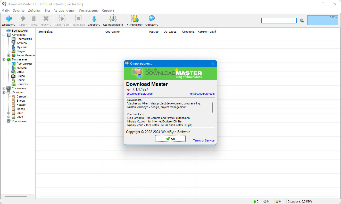Click the Одновременно simultaneous downloads icon
Viewport: 341px width, 204px height.
[113, 19]
